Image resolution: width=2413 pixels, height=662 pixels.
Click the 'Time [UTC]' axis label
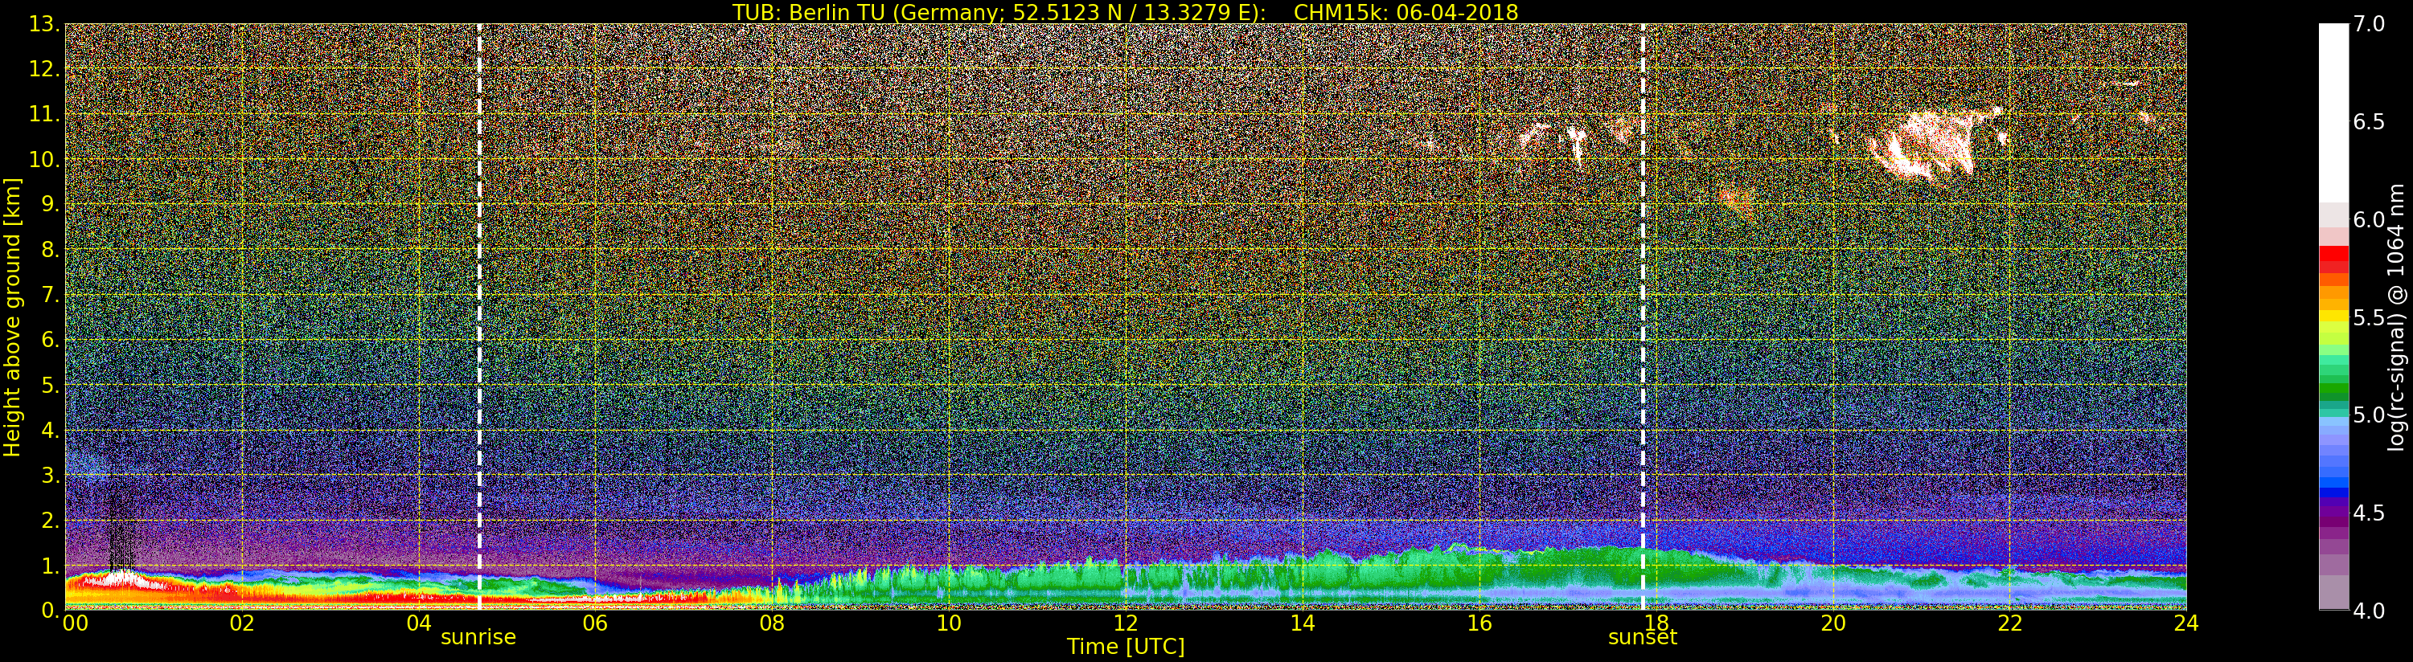click(1126, 647)
